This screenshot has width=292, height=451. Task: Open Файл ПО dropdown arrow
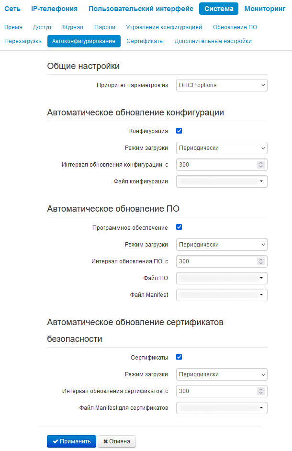tap(261, 278)
